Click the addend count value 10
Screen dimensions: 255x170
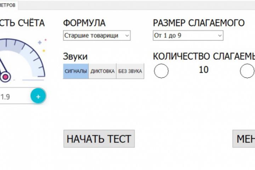pos(204,70)
